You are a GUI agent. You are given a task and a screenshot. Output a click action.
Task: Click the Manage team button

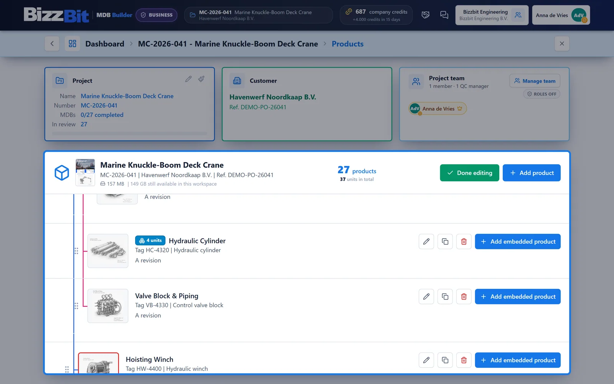(x=535, y=81)
